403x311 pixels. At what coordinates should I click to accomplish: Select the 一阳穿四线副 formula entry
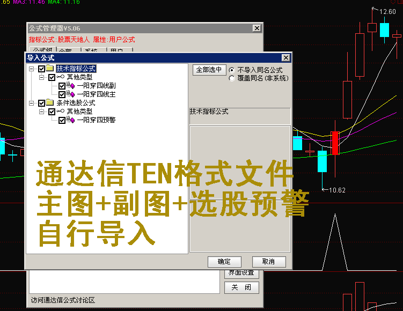pyautogui.click(x=97, y=85)
